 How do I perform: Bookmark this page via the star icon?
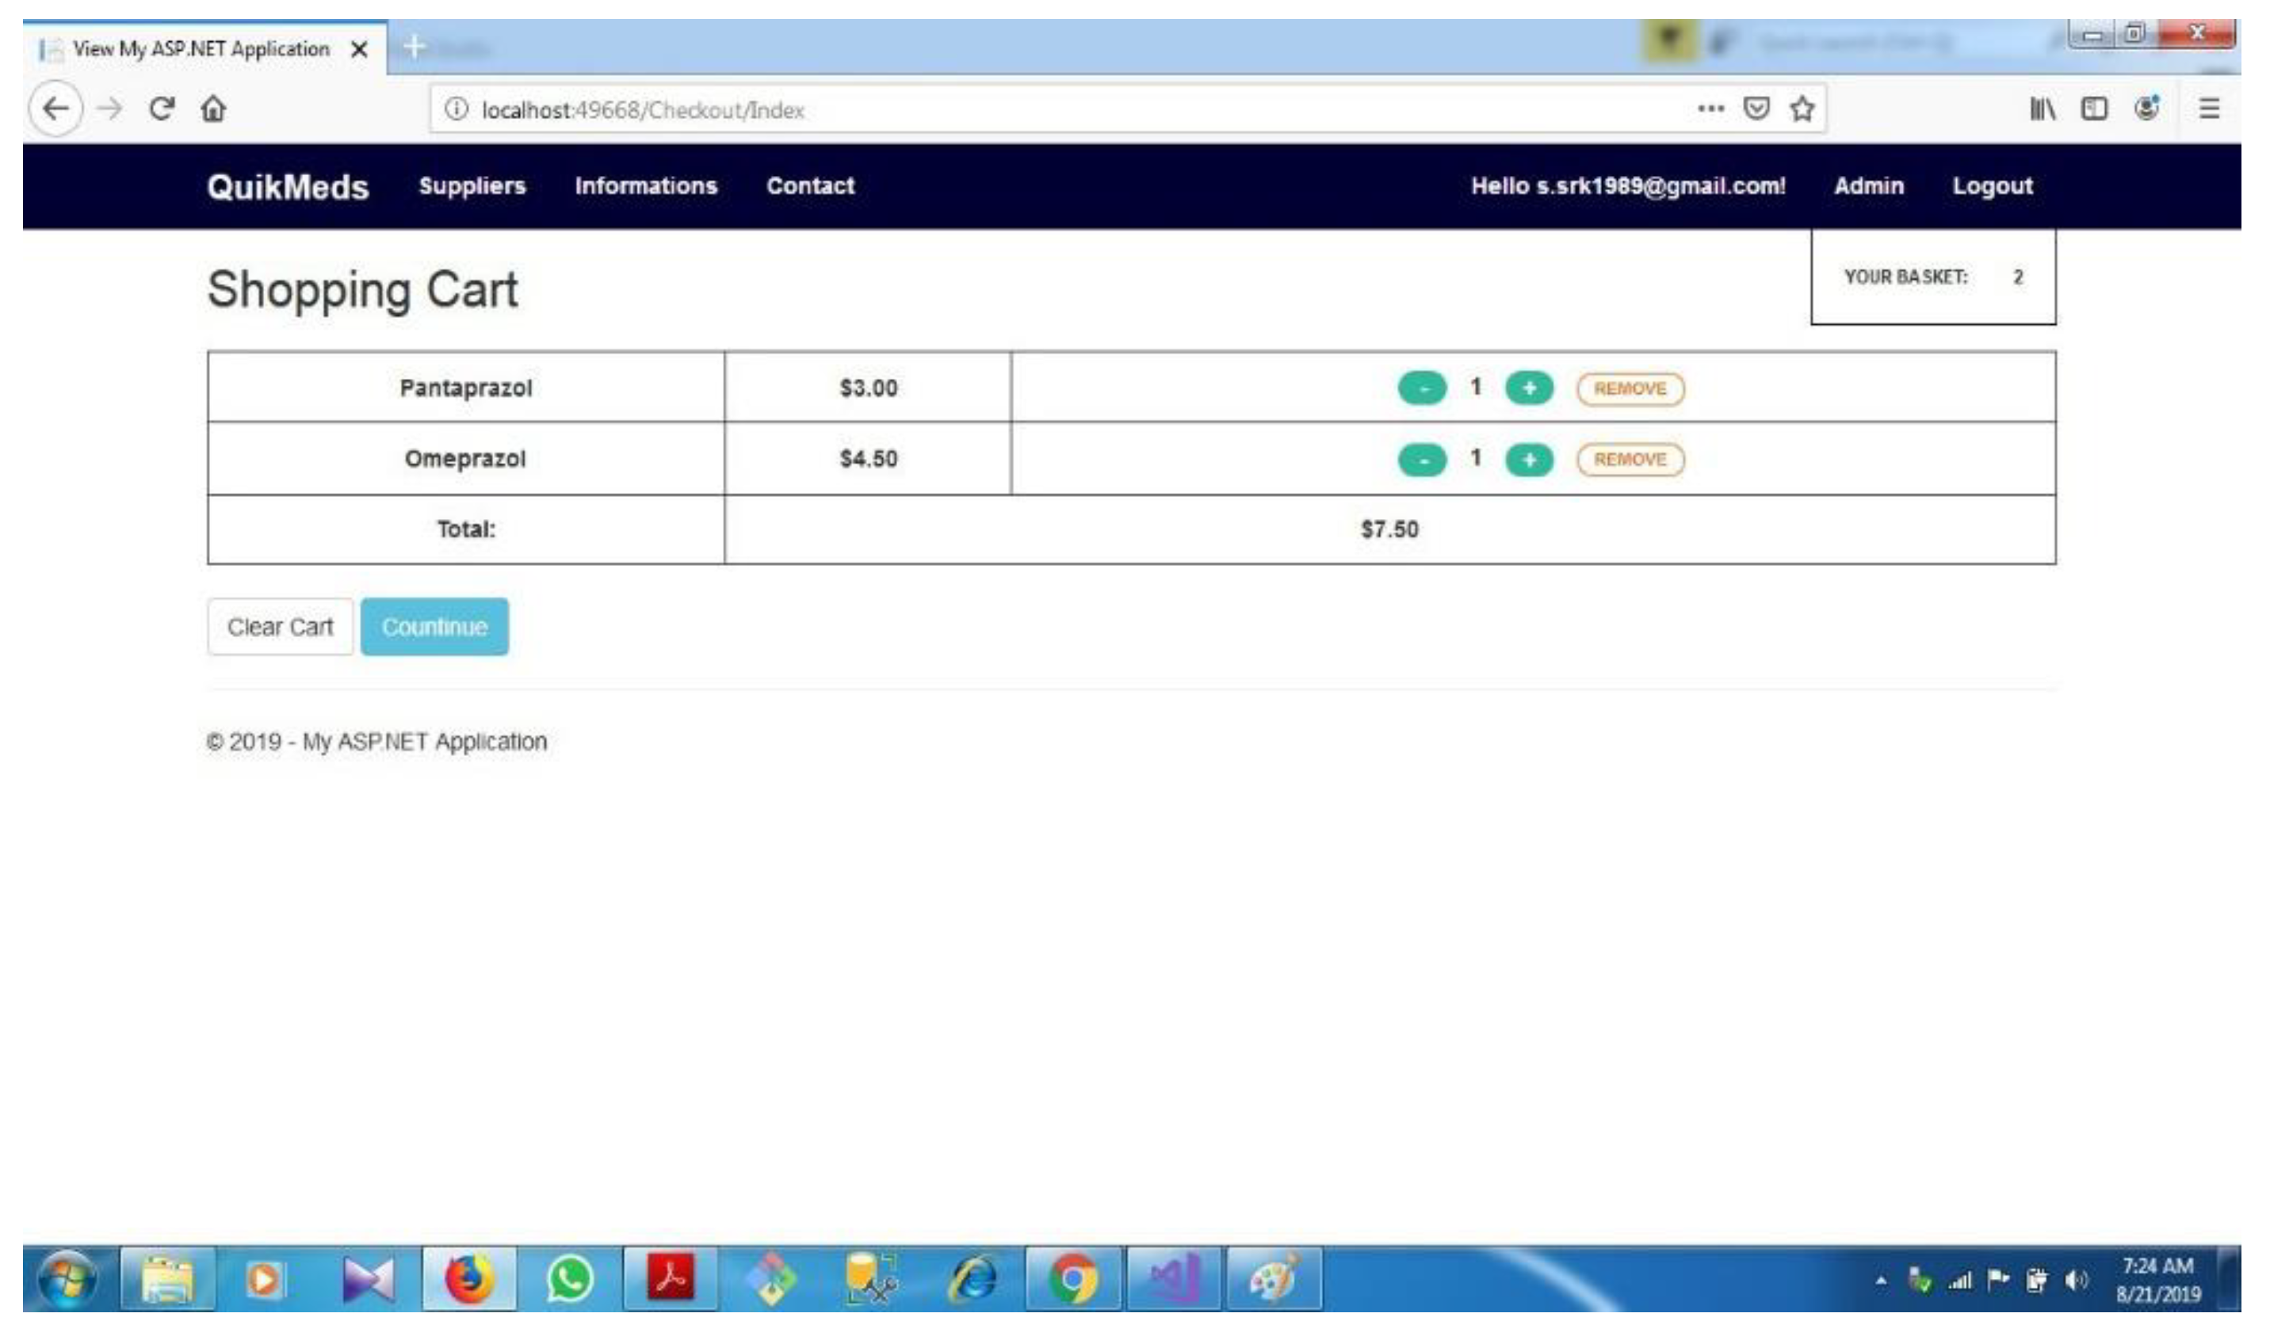click(1801, 109)
